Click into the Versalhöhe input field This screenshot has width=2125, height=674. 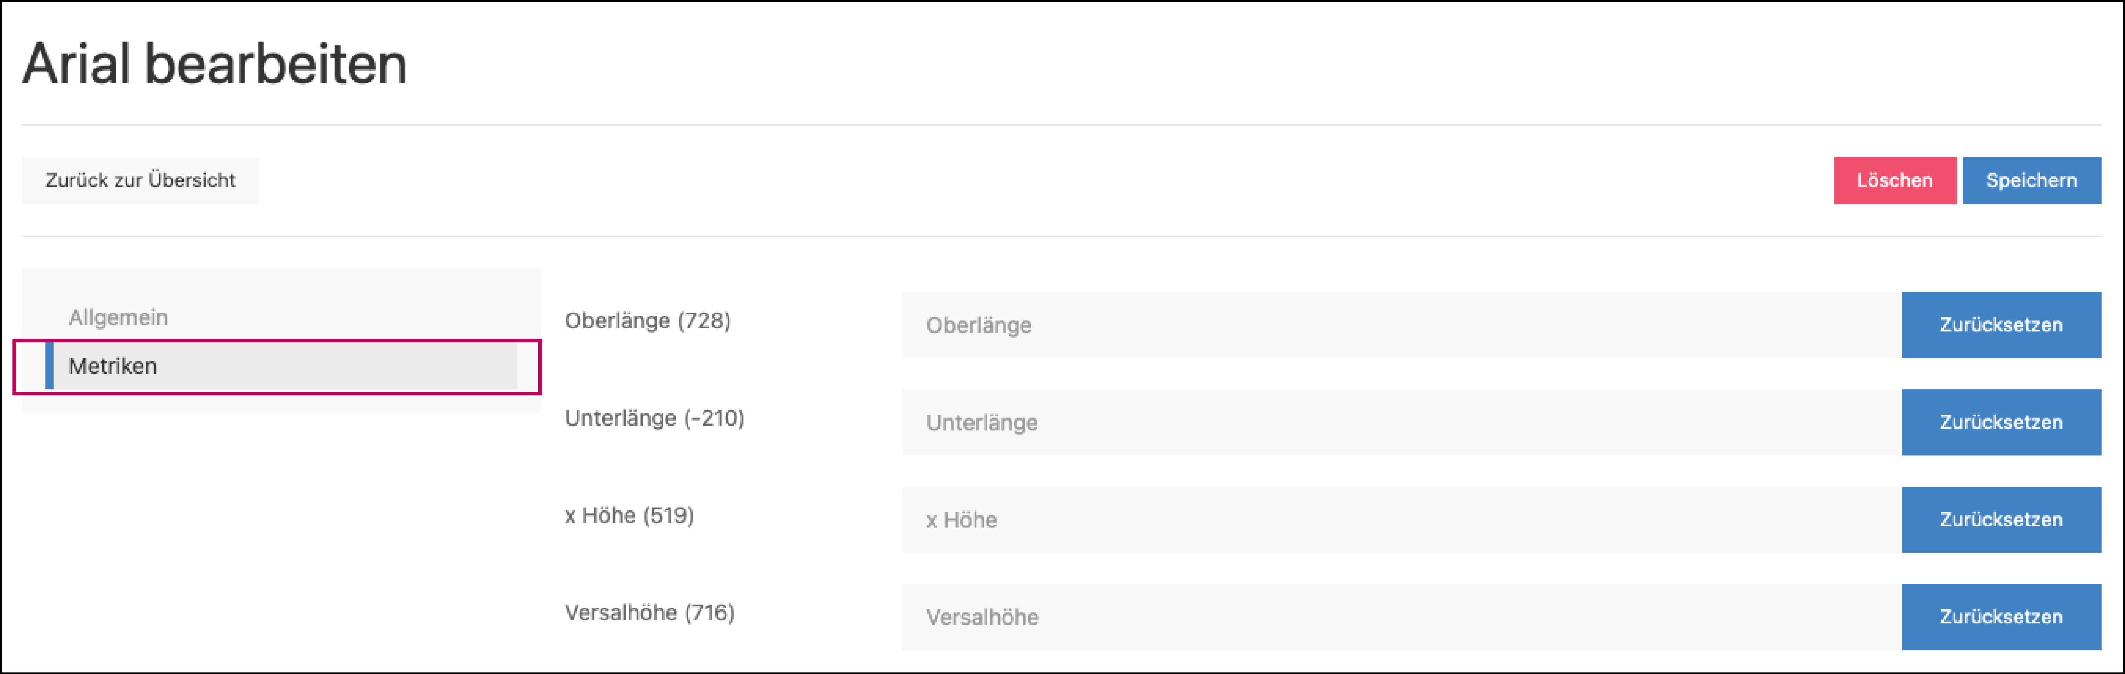point(1320,616)
